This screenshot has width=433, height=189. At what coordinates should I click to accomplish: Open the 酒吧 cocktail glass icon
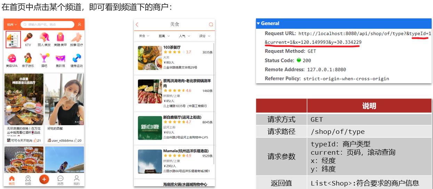point(44,58)
